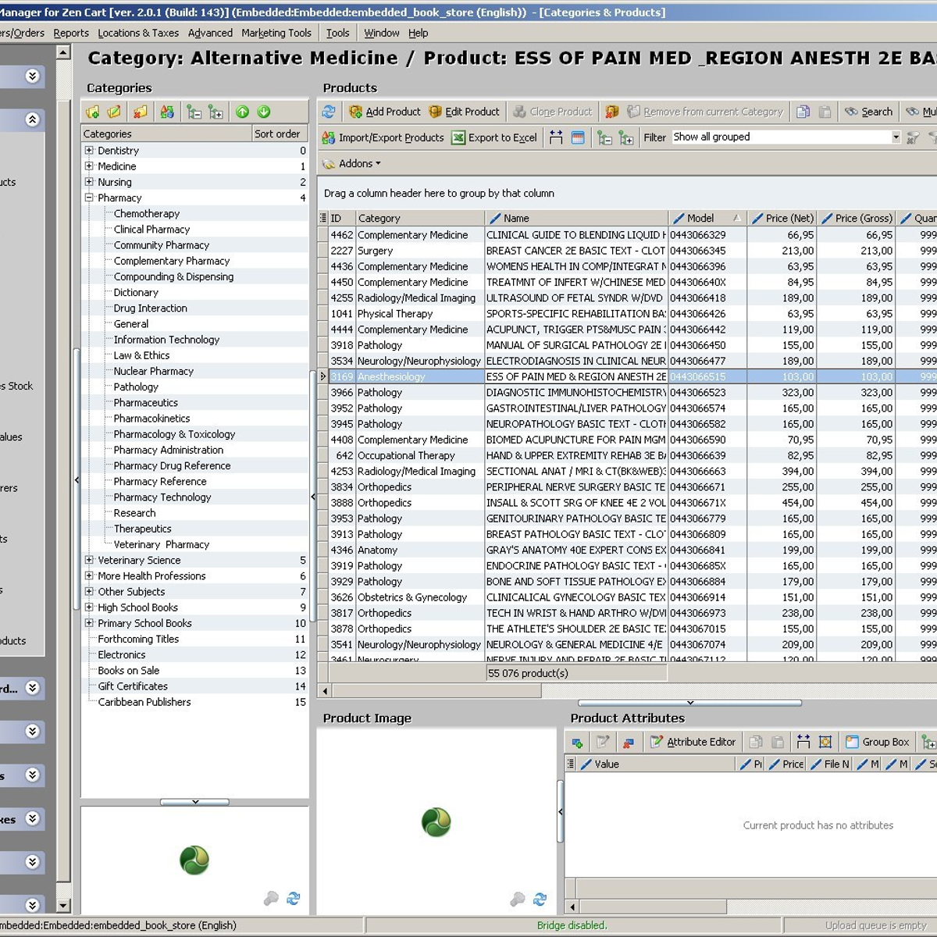Delete product attribute icon
Viewport: 937px width, 937px height.
(x=629, y=742)
